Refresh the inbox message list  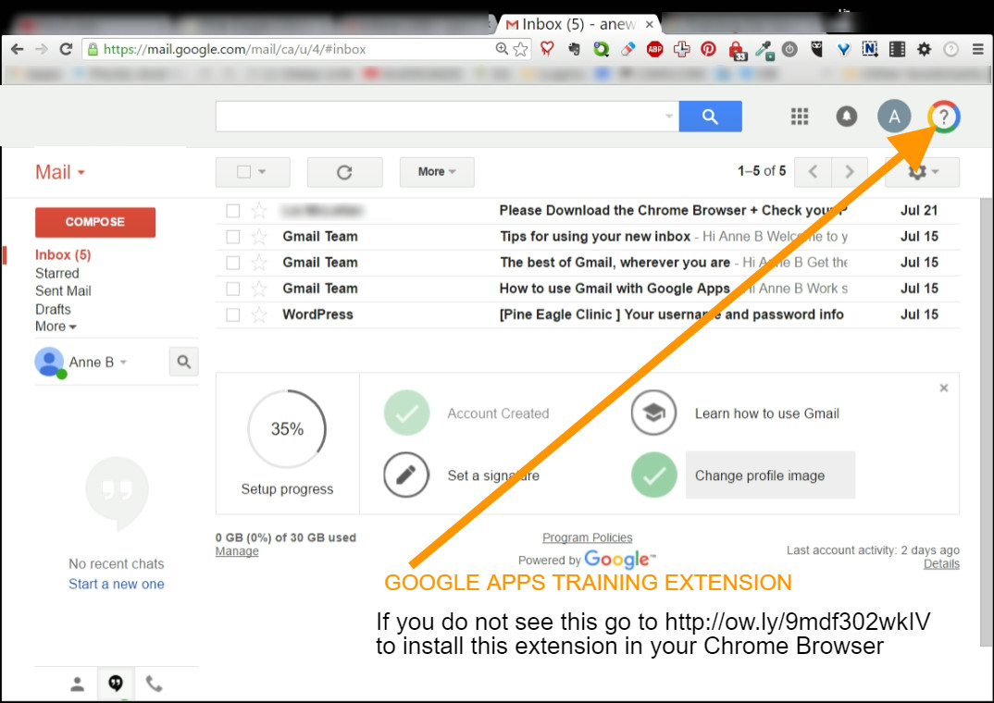coord(344,172)
